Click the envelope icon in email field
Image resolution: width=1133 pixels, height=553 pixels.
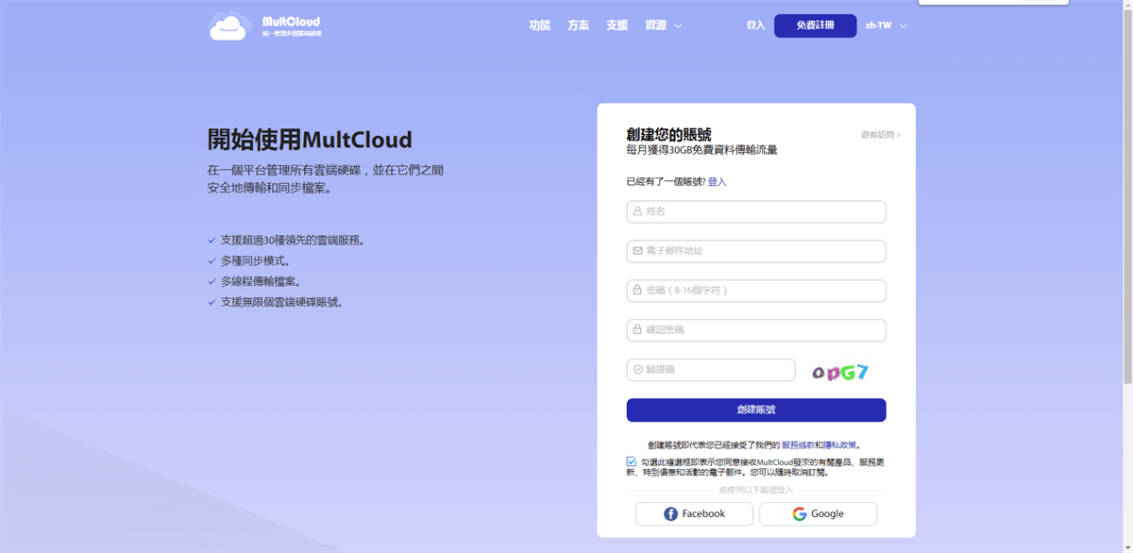click(x=637, y=251)
